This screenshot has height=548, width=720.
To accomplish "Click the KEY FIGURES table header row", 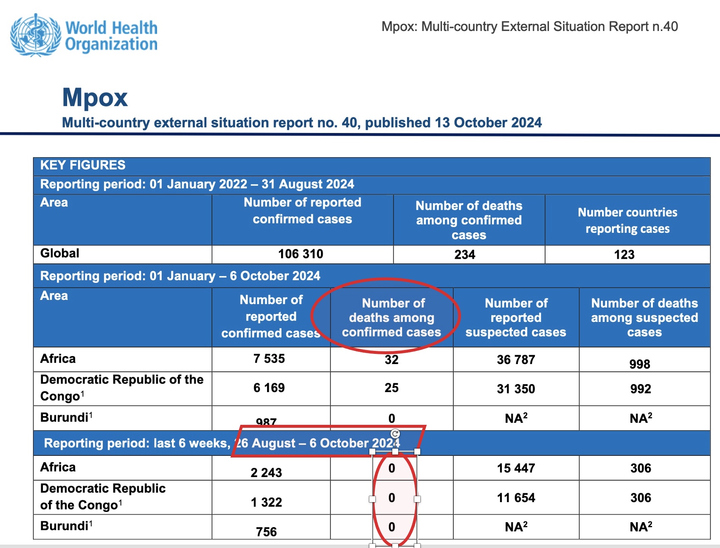I will click(83, 165).
